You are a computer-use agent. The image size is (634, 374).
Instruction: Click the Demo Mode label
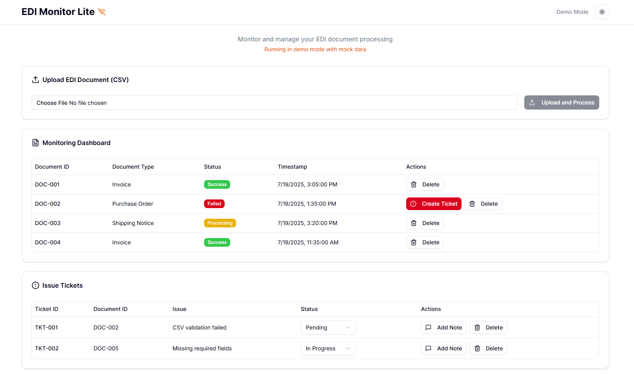pos(572,12)
